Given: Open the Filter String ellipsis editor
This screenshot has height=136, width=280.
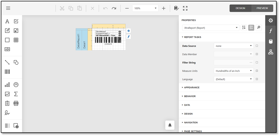Looking at the screenshot, I should tap(251, 62).
